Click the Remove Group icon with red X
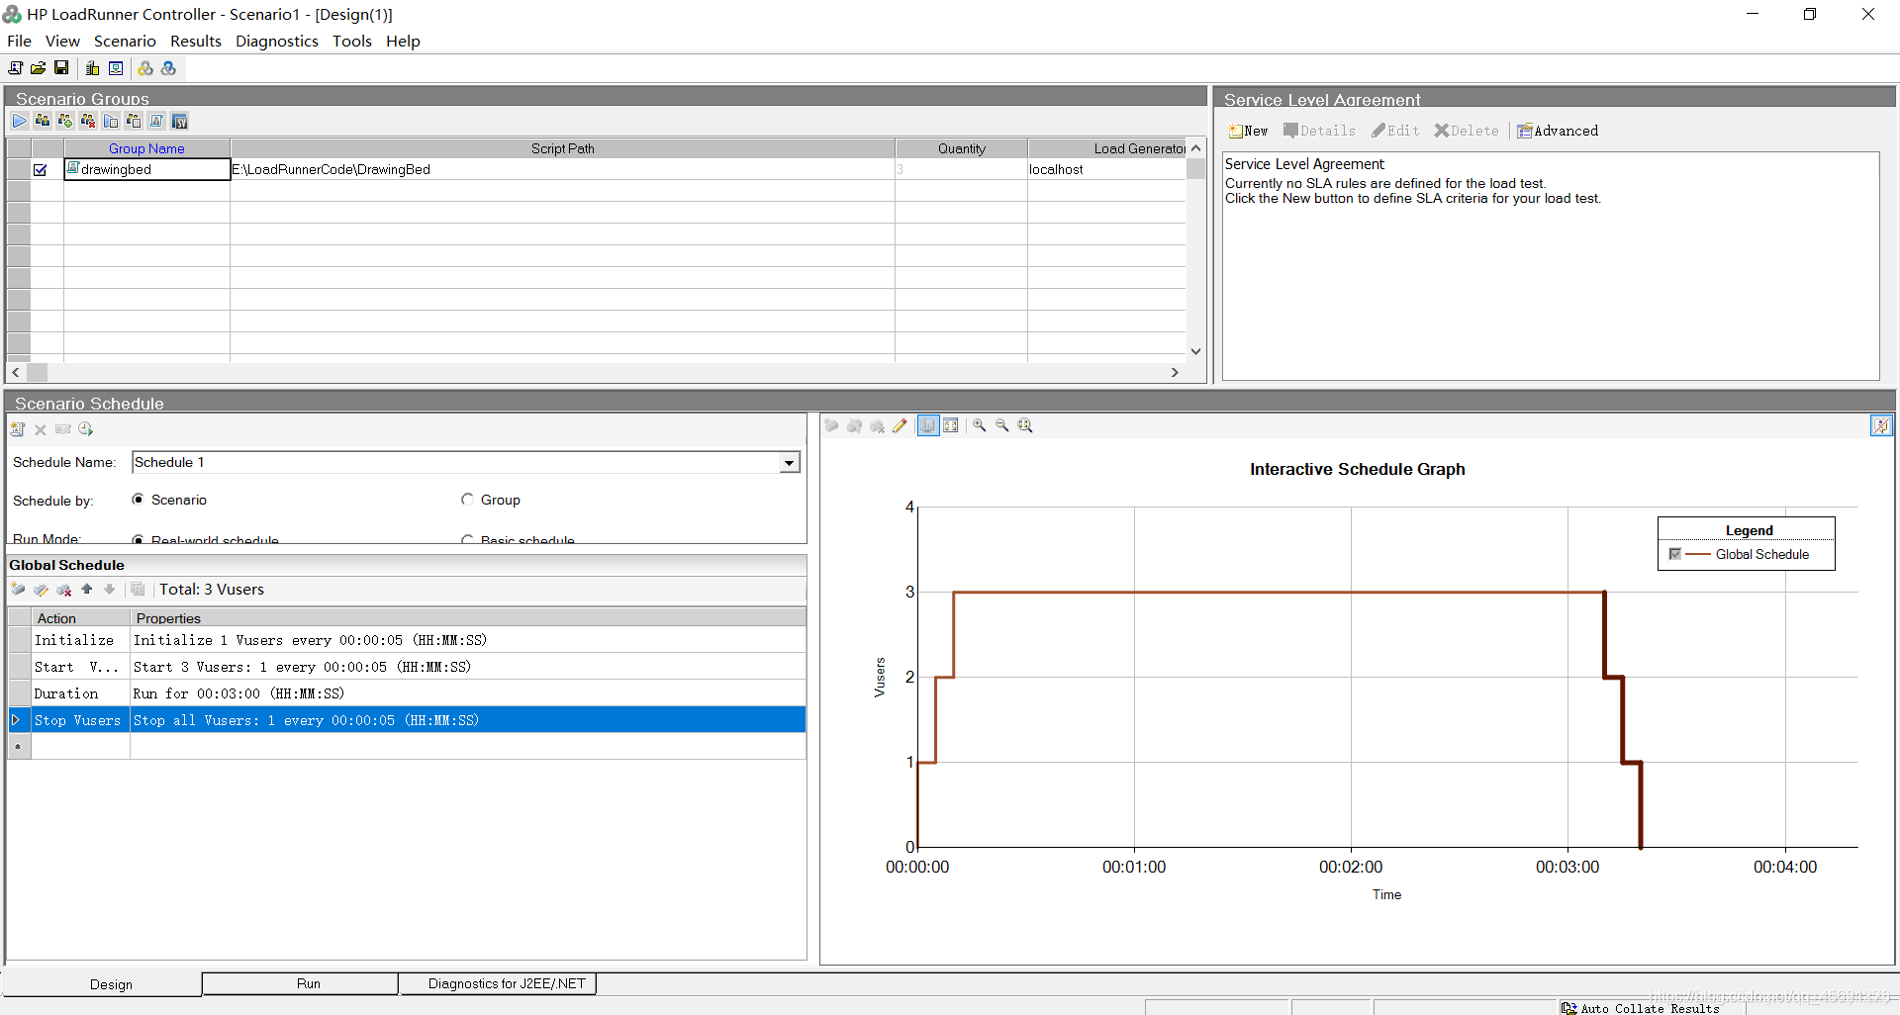 (88, 121)
